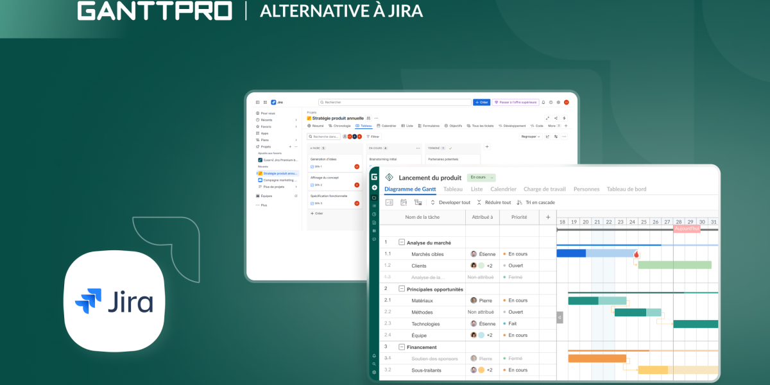770x385 pixels.
Task: Click the Aujourd'hui today marker
Action: pyautogui.click(x=687, y=228)
